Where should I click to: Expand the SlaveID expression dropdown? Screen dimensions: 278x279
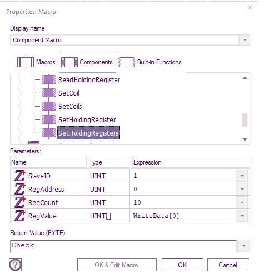coord(242,176)
